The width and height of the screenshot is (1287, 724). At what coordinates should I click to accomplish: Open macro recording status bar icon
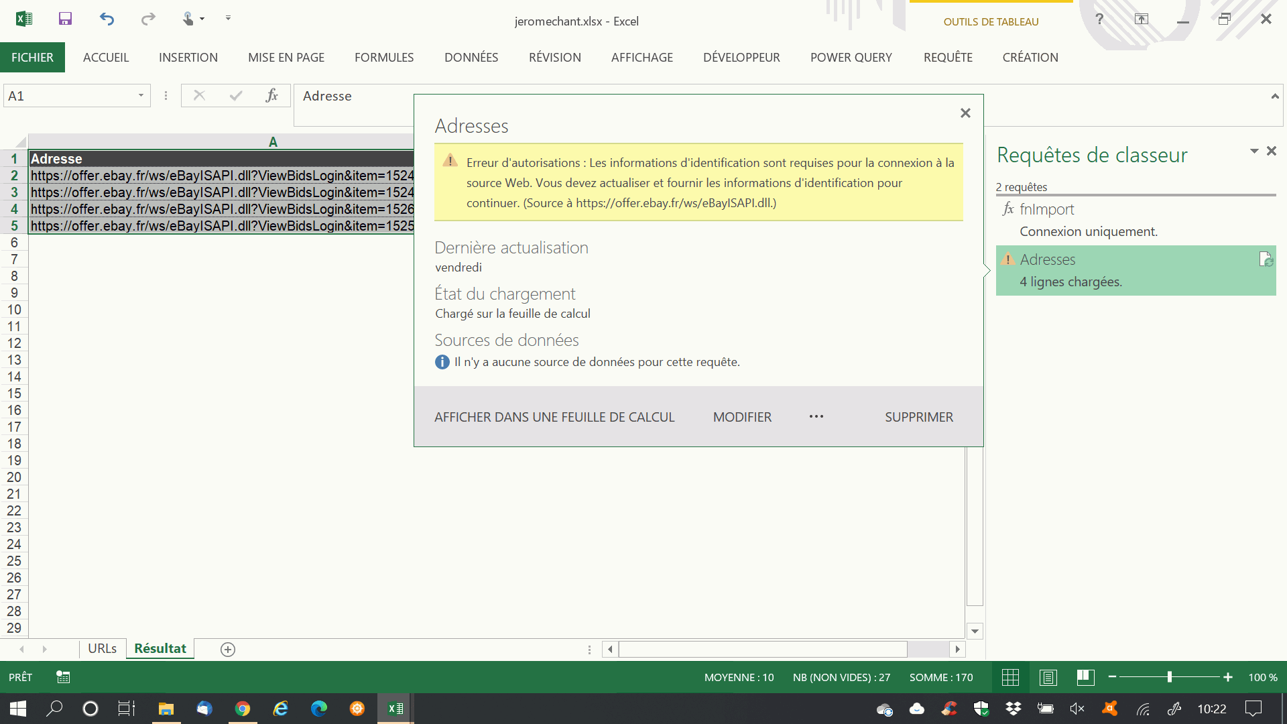coord(63,677)
